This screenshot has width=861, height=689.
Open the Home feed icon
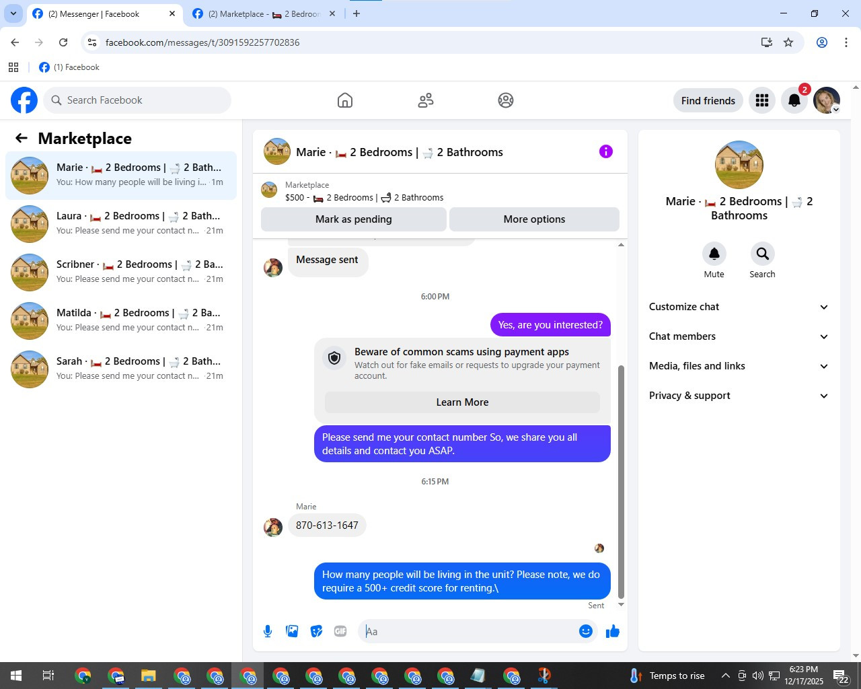[x=345, y=100]
